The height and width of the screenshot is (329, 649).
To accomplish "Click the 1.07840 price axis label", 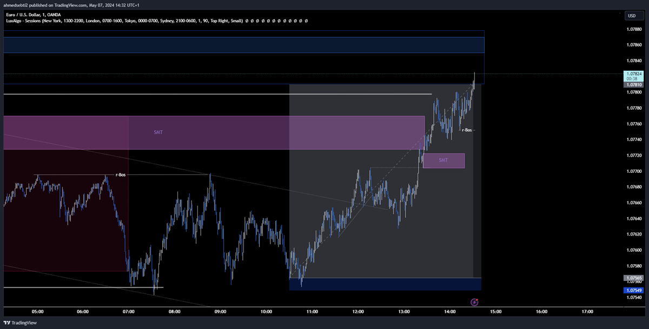I will 633,61.
